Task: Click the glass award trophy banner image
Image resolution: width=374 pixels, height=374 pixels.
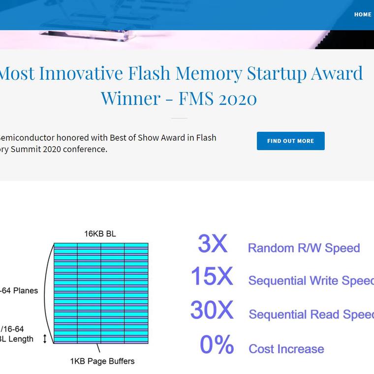Action: 187,25
